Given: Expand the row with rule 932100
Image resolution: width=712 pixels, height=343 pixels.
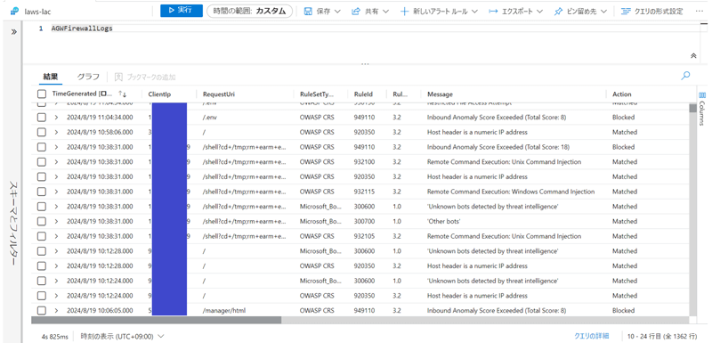Looking at the screenshot, I should click(56, 162).
